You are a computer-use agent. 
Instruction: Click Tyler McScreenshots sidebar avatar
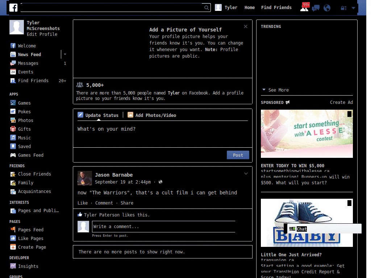click(x=17, y=27)
